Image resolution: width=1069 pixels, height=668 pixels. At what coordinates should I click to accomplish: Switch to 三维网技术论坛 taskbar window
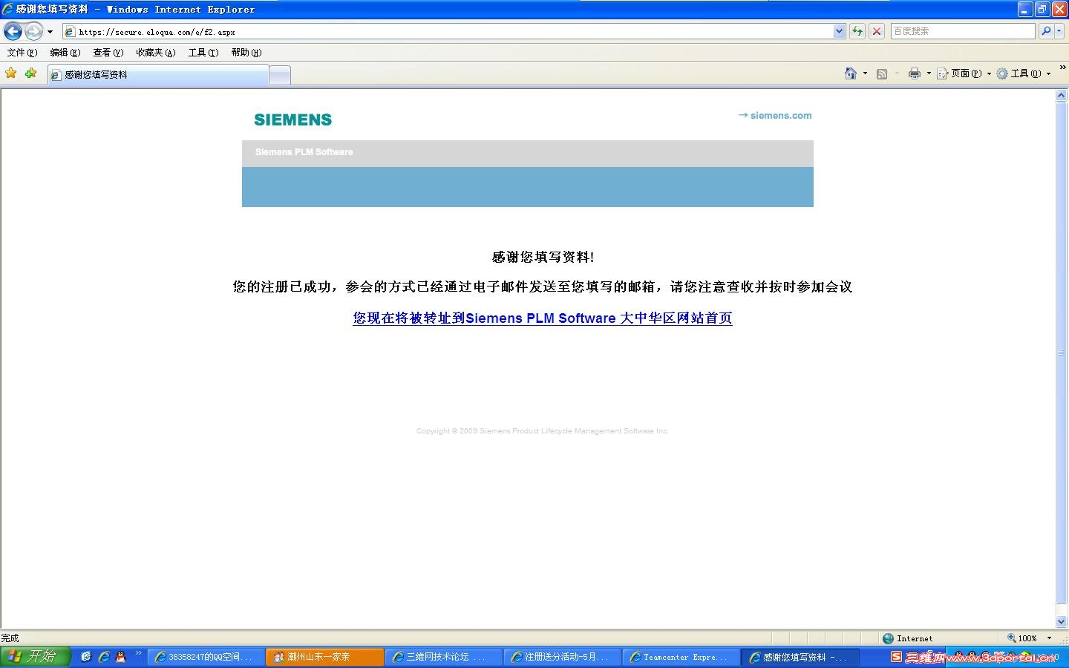point(444,657)
